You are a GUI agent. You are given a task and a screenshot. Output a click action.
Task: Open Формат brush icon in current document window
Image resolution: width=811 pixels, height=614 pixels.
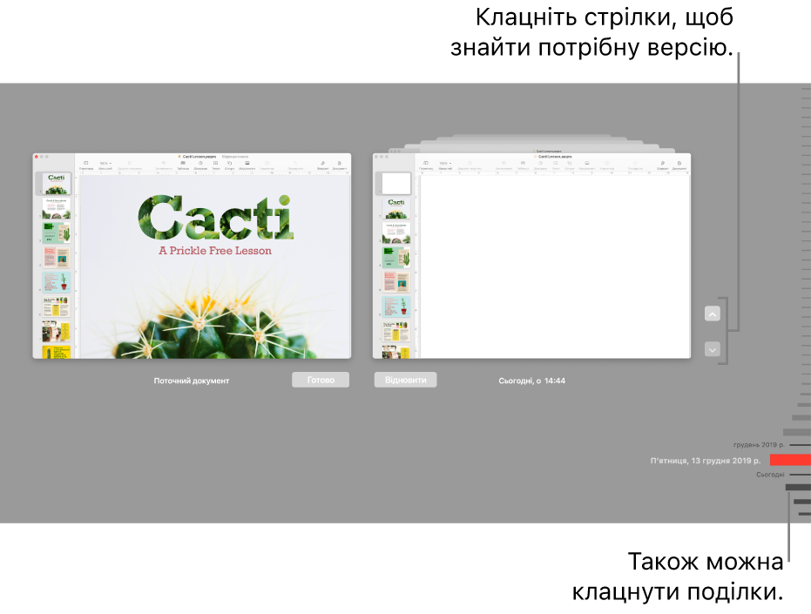click(322, 163)
